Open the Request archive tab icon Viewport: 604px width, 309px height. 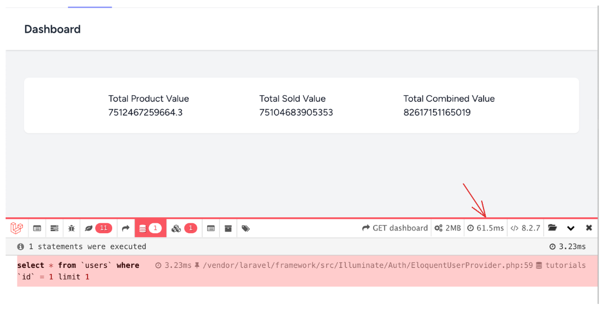click(x=228, y=228)
